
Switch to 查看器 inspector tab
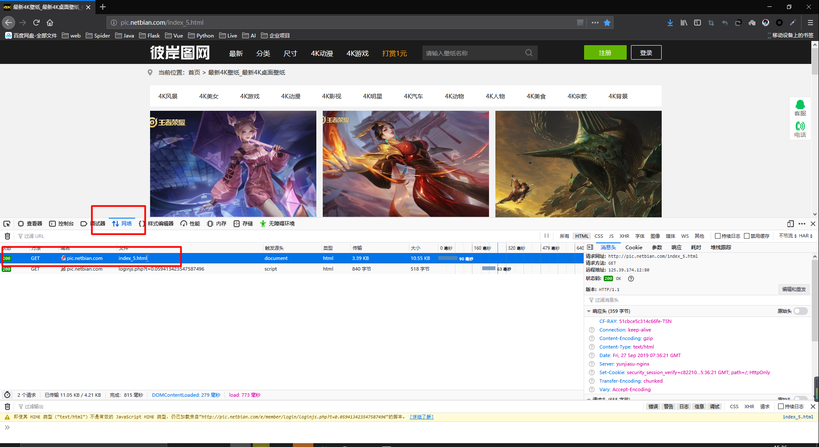pyautogui.click(x=30, y=224)
